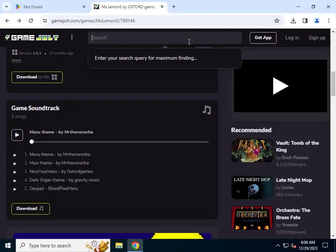This screenshot has width=336, height=252.
Task: Go back to previous page
Action: [x=7, y=21]
